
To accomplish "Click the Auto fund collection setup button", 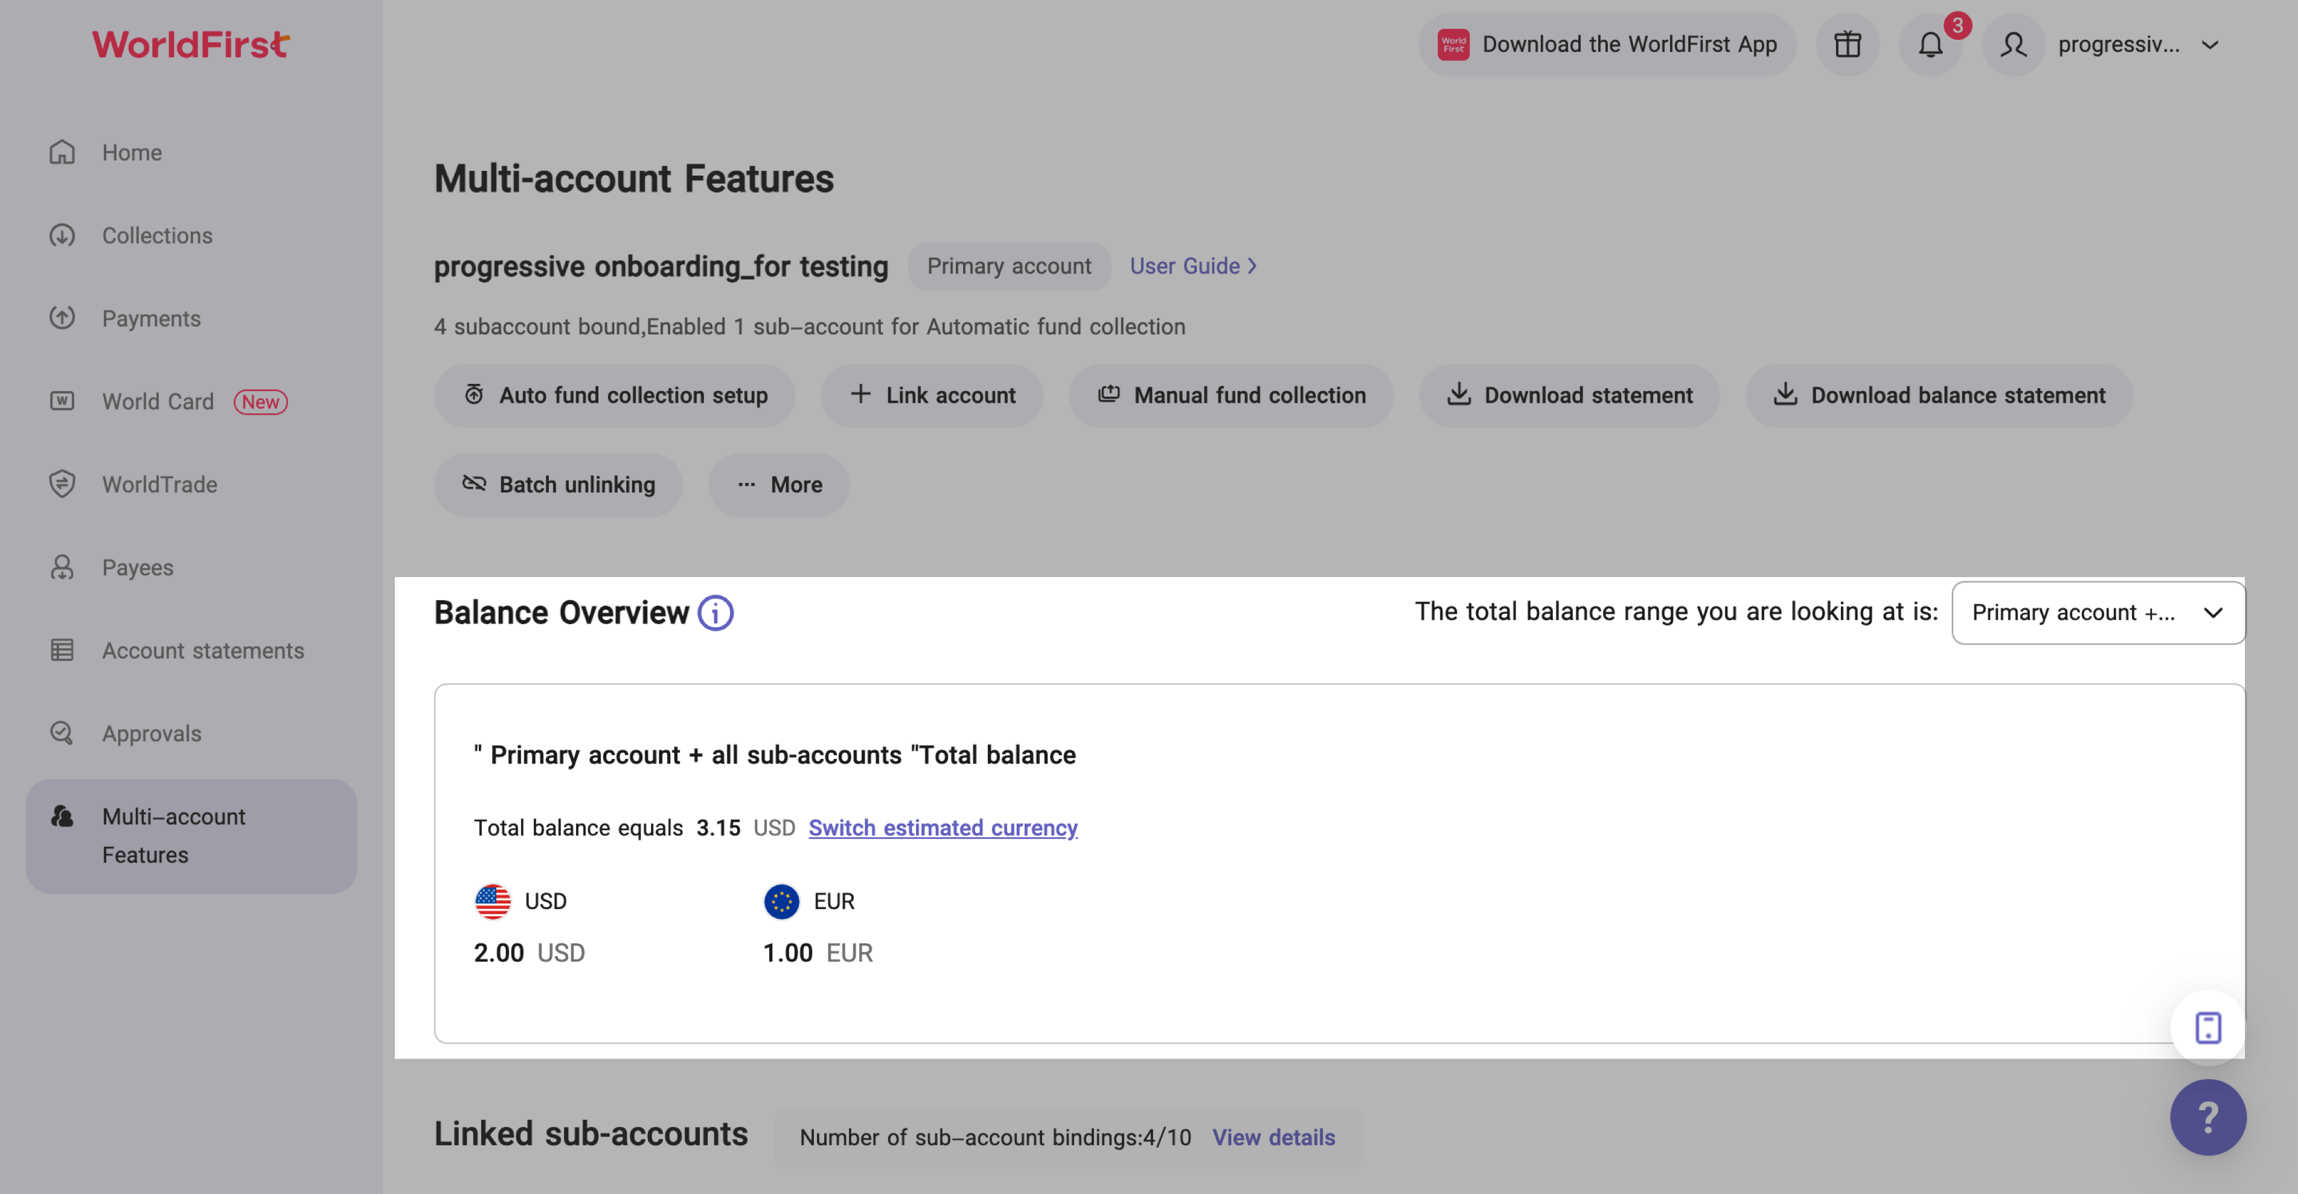I will pyautogui.click(x=614, y=395).
